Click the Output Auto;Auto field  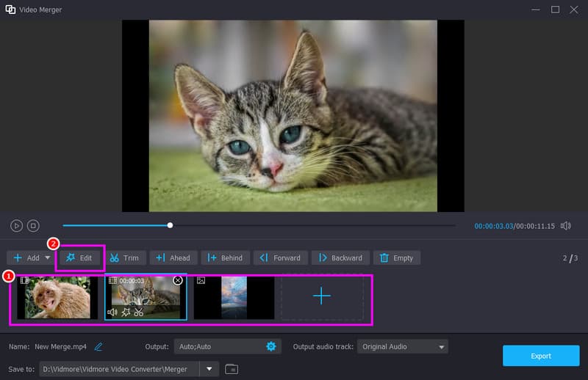pos(228,347)
